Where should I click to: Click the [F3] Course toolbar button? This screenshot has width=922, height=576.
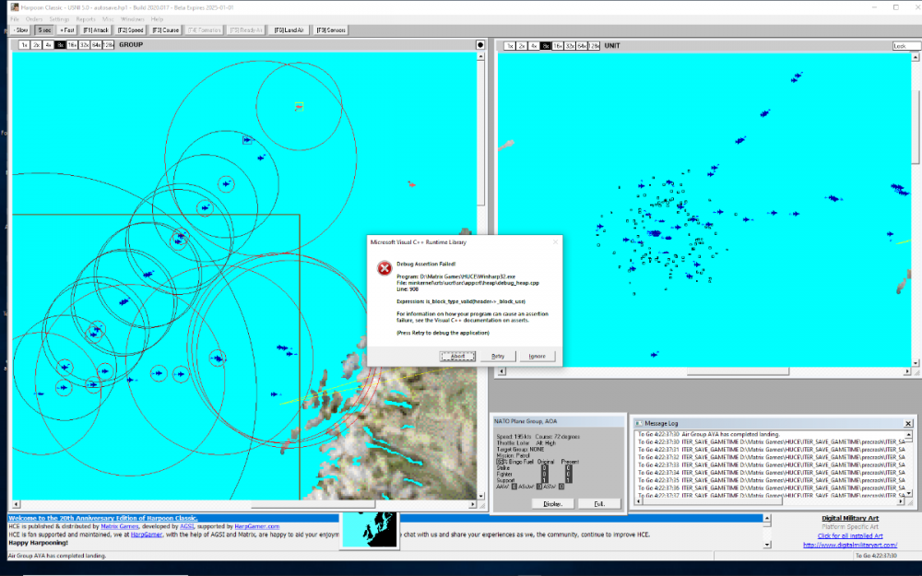(x=165, y=30)
